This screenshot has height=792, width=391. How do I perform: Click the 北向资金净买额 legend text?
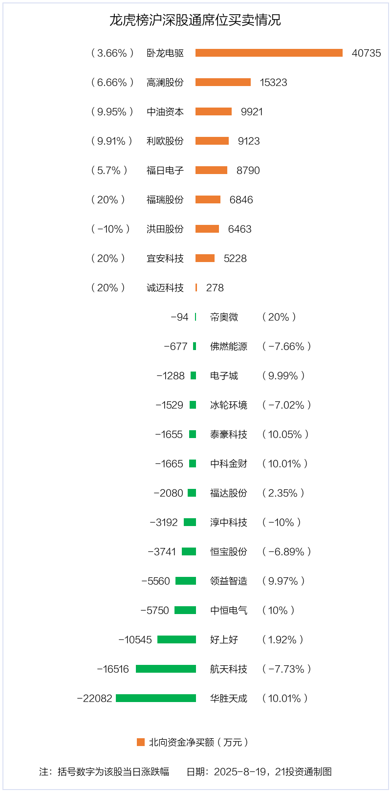point(198,742)
